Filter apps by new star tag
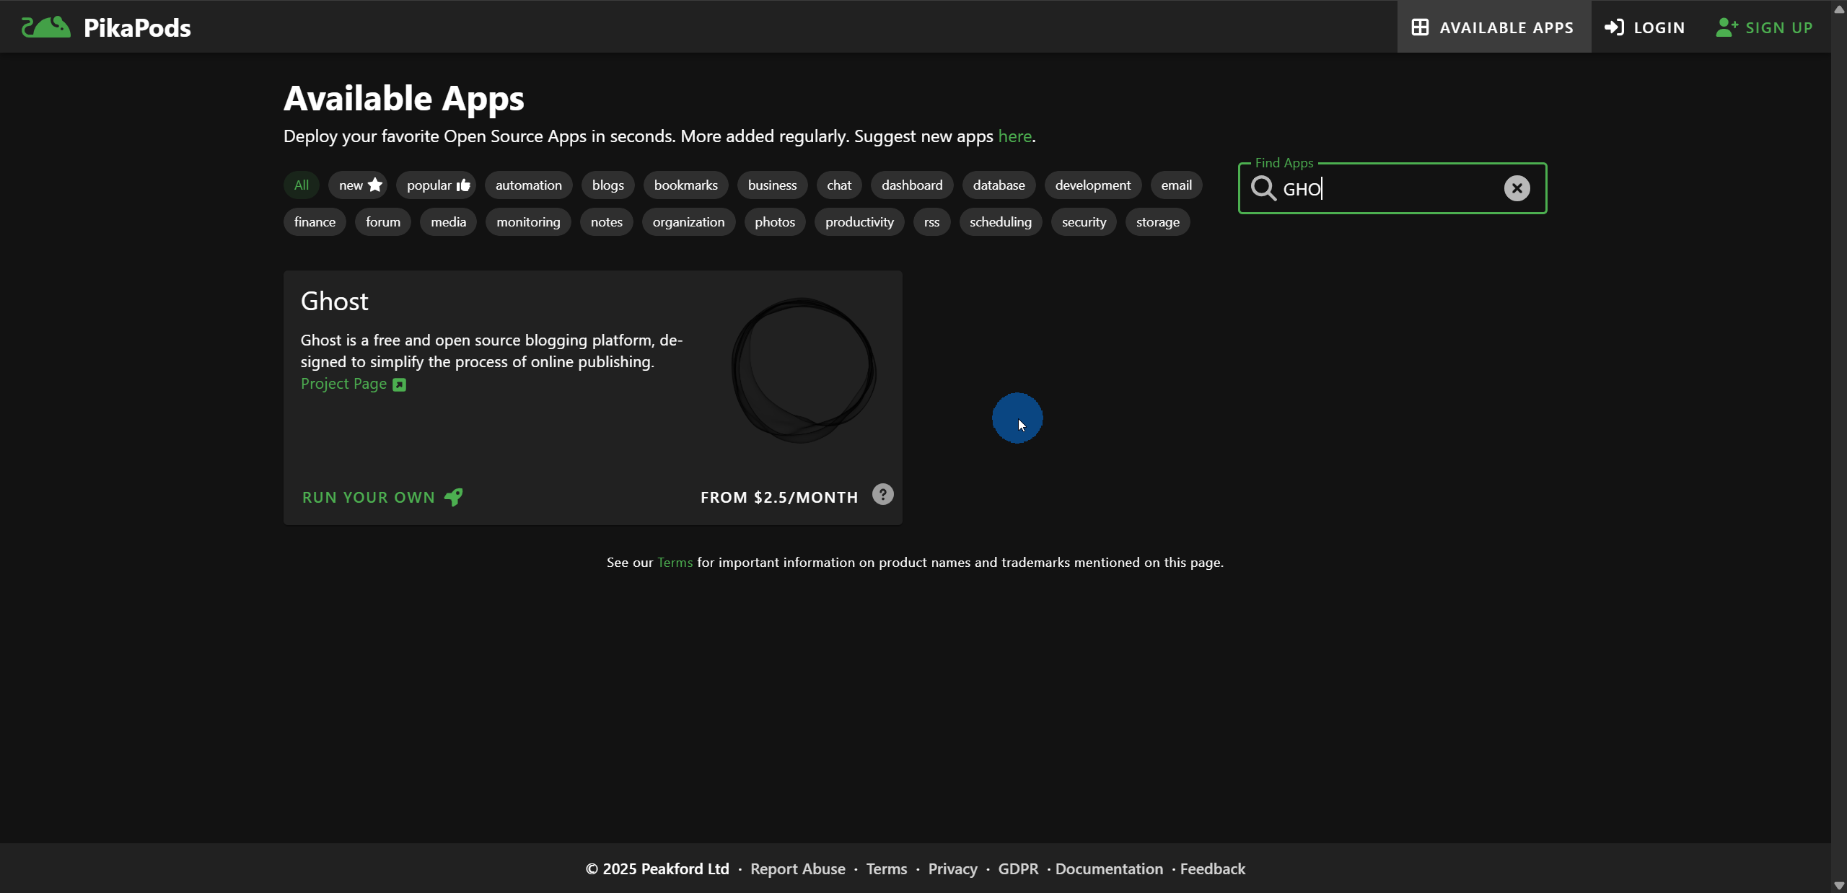 point(359,185)
